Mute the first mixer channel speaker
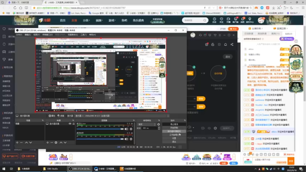This screenshot has width=306, height=172. point(127,129)
